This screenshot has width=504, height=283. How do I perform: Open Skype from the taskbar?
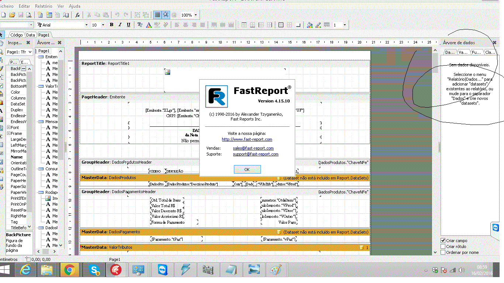click(94, 270)
